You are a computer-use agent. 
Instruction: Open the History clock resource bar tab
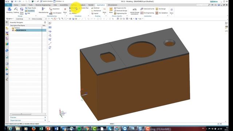7,64
